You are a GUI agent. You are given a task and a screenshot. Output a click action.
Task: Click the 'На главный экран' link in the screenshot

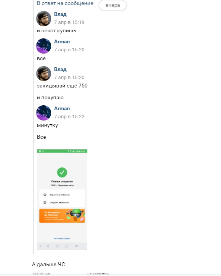pyautogui.click(x=62, y=238)
